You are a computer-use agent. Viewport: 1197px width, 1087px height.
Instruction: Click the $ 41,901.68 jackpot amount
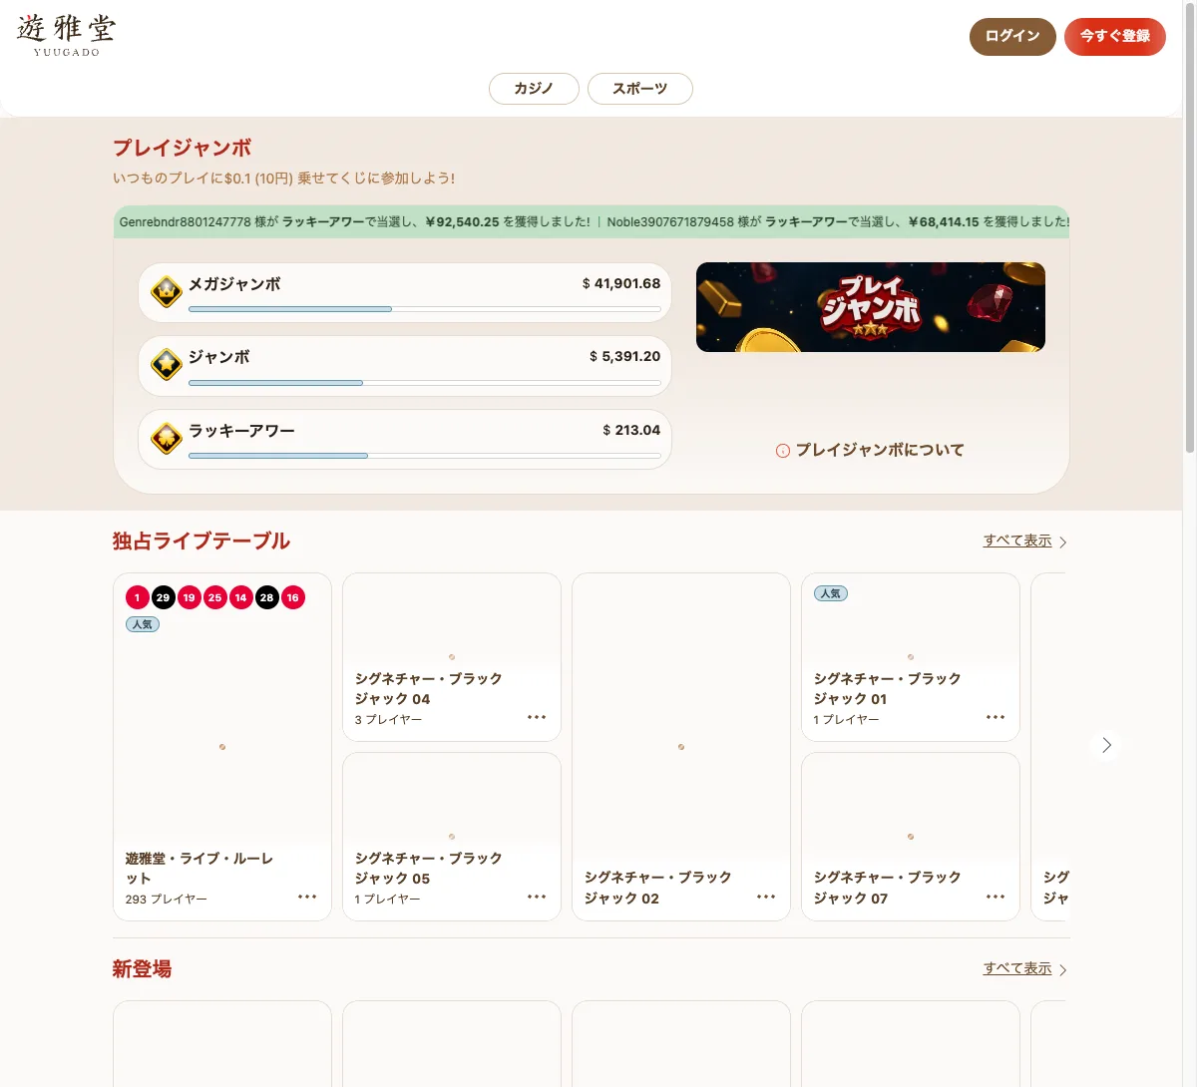(621, 283)
